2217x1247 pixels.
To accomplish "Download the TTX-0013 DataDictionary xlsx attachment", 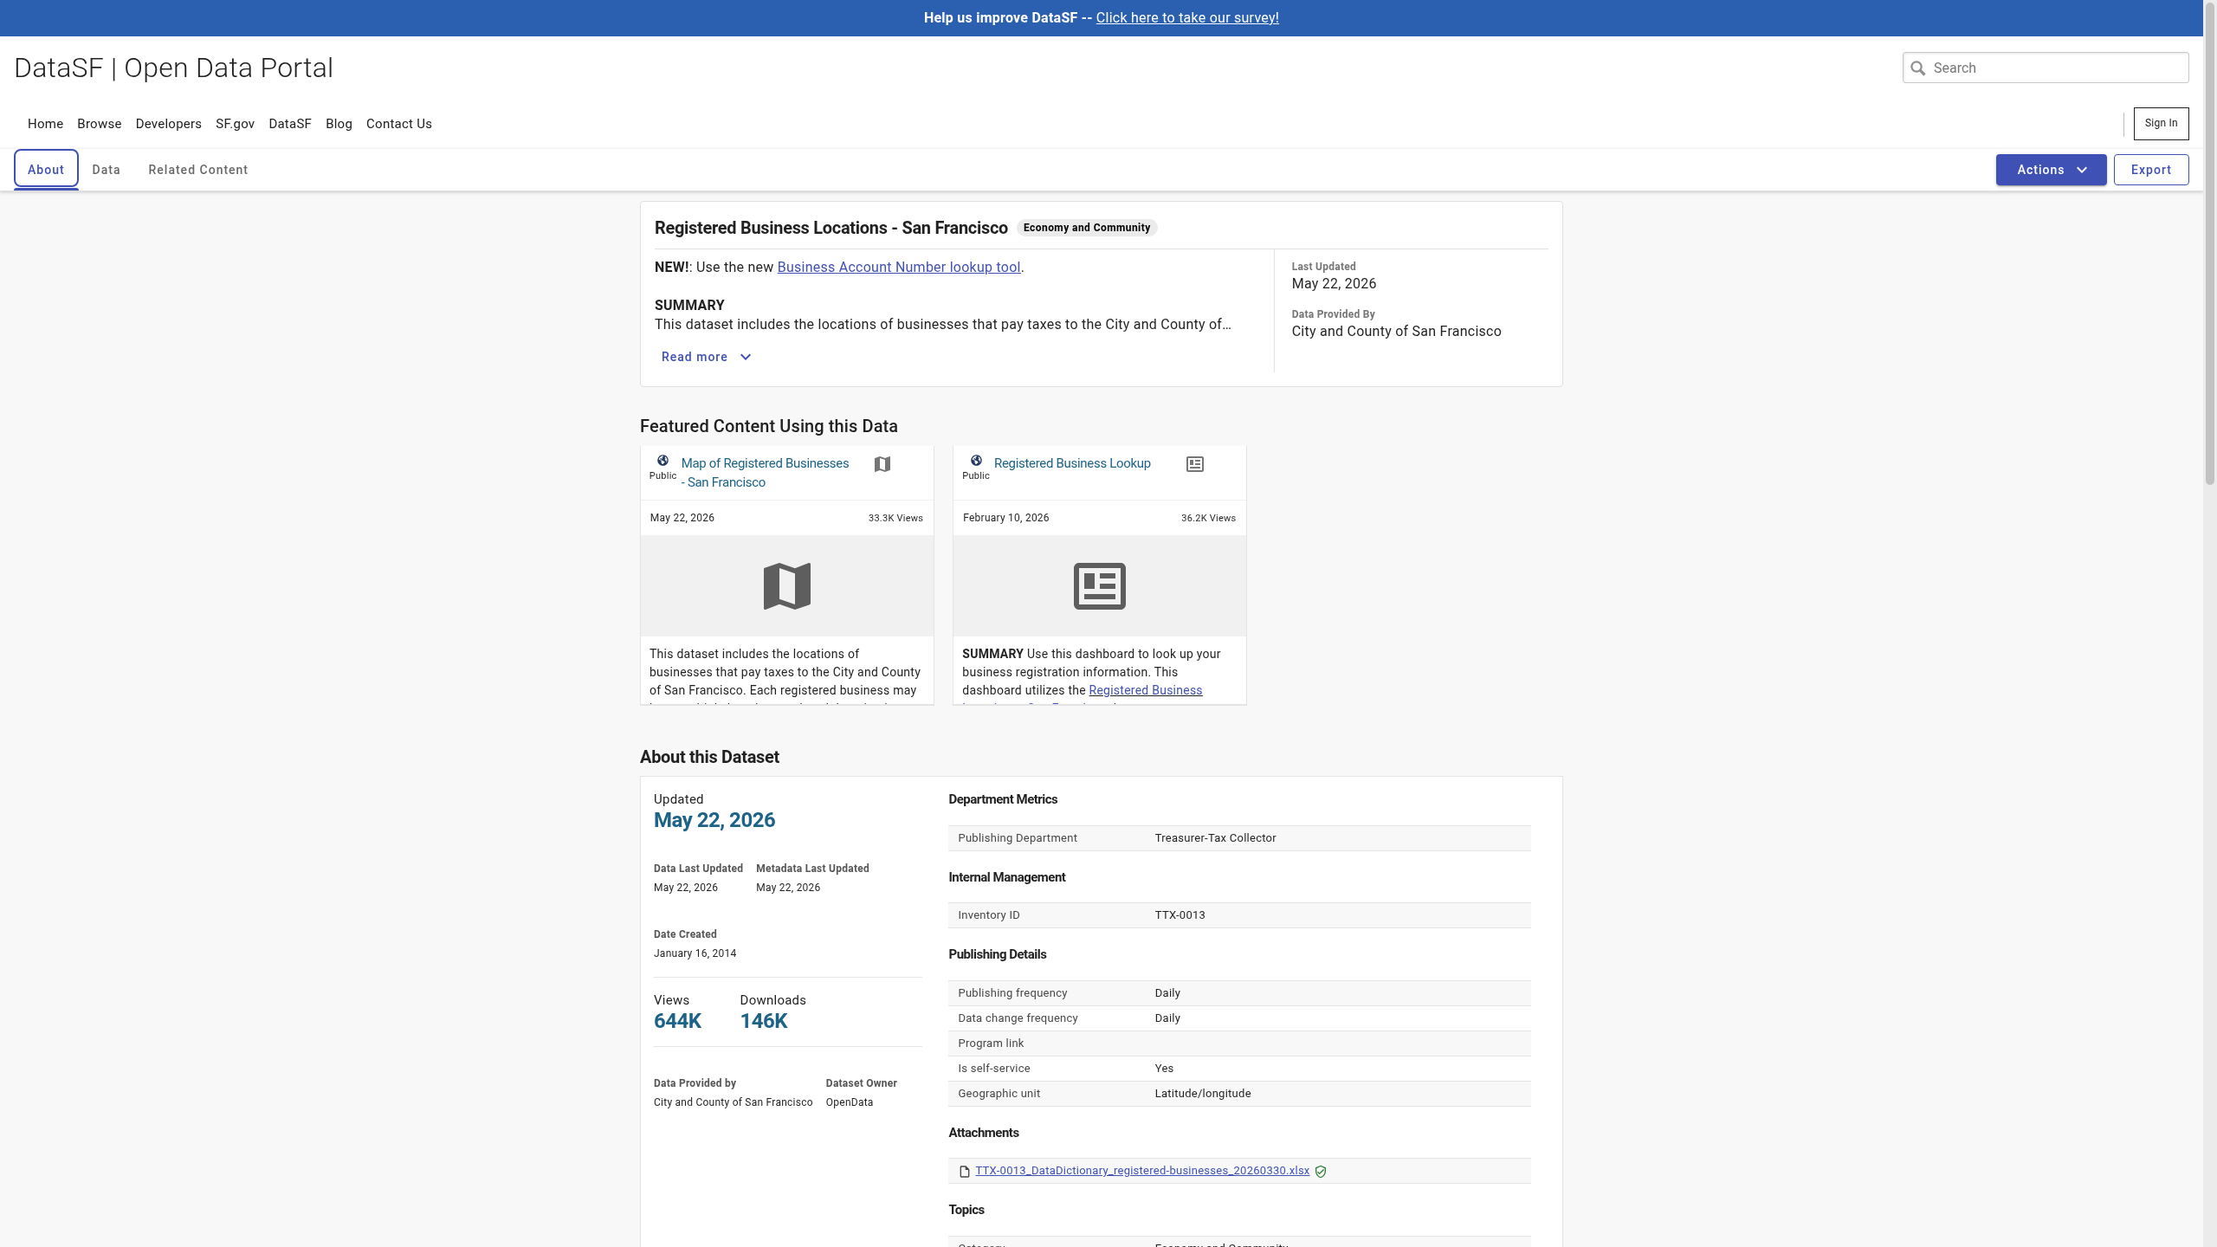I will (1142, 1171).
